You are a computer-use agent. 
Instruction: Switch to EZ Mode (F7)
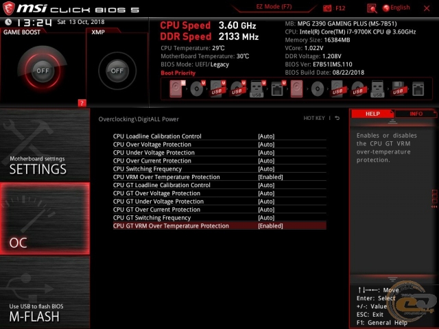[274, 6]
